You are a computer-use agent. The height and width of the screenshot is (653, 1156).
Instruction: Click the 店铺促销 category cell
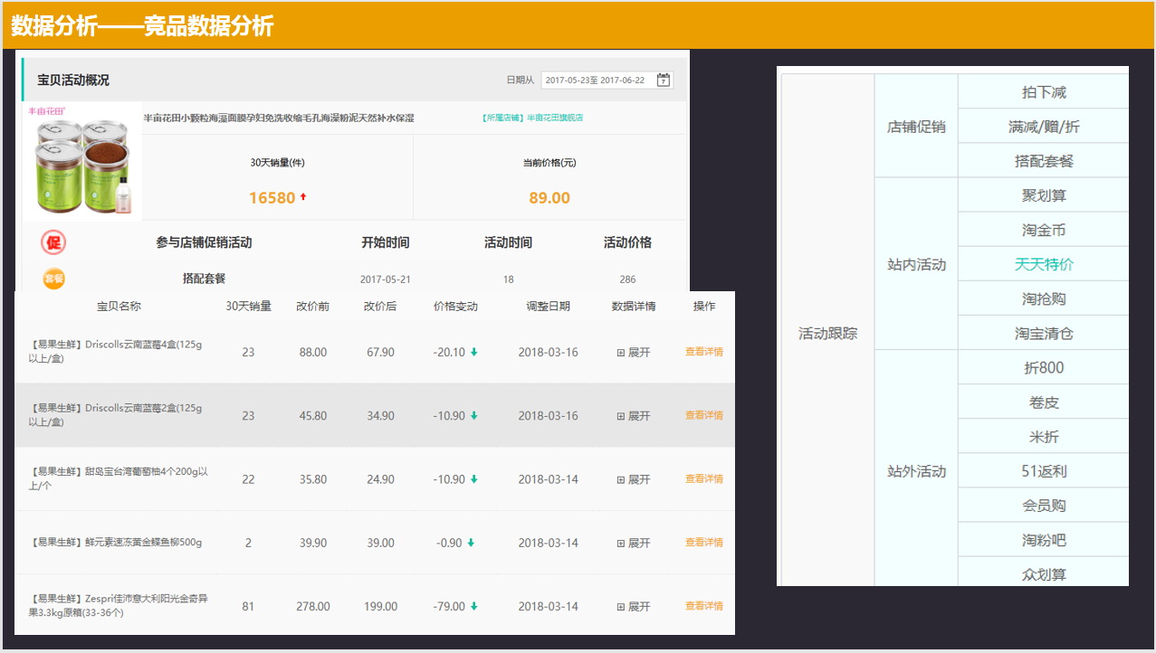pos(916,127)
